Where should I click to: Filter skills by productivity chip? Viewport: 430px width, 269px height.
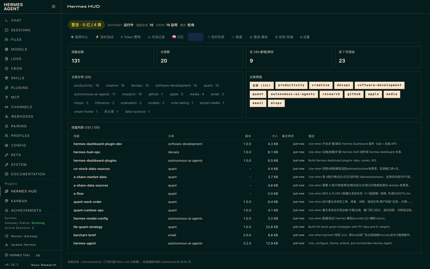coord(291,85)
